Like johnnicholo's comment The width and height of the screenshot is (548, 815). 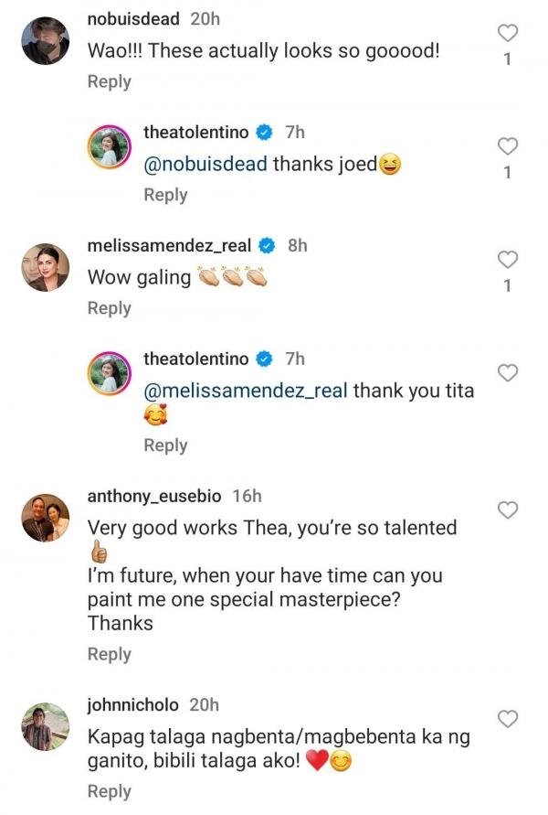point(508,718)
